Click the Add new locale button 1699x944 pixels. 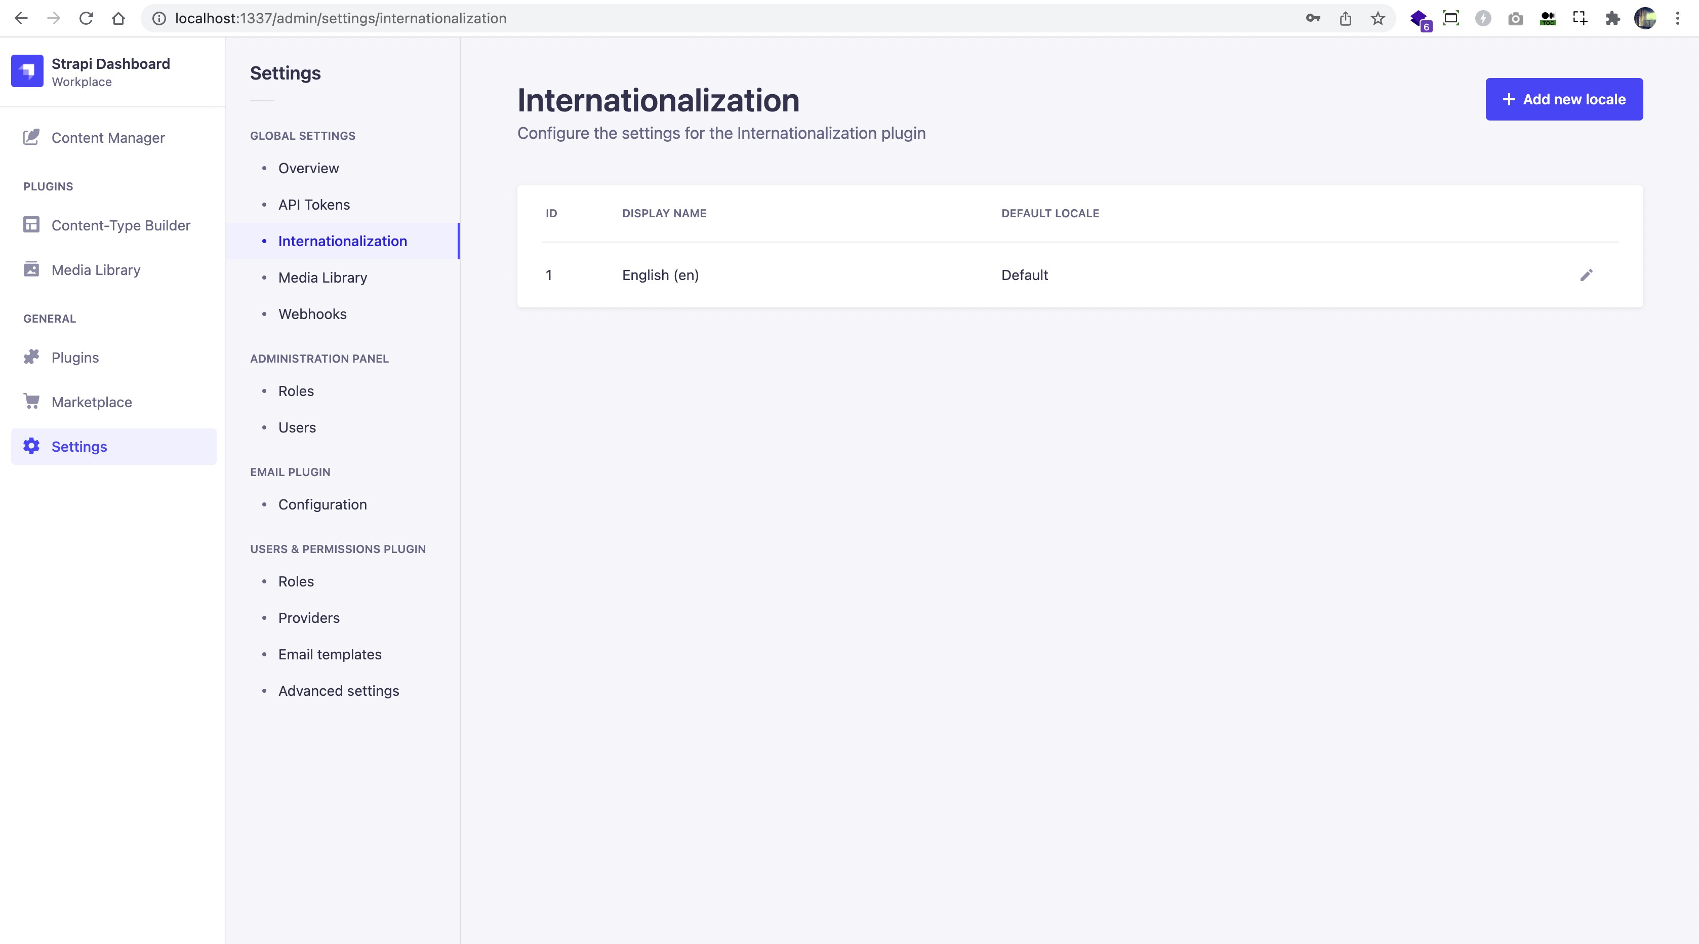pos(1564,99)
